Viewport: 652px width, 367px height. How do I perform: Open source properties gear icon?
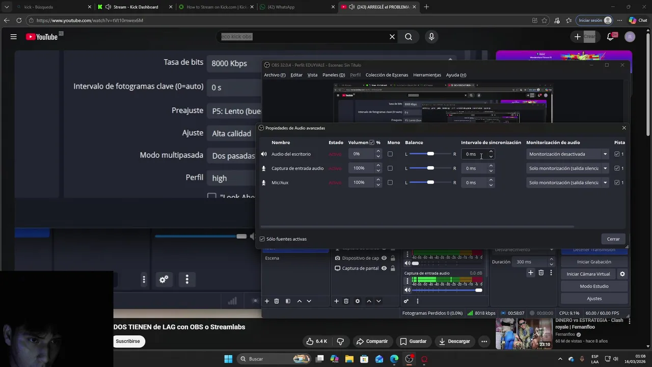(x=358, y=301)
